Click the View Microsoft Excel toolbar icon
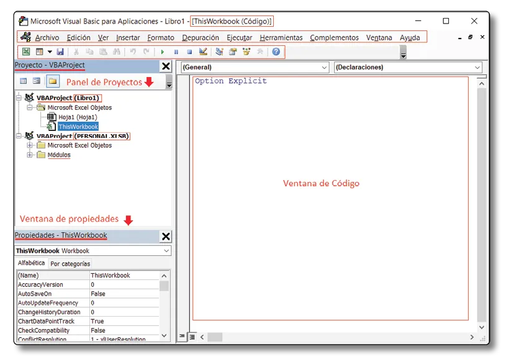 point(26,52)
